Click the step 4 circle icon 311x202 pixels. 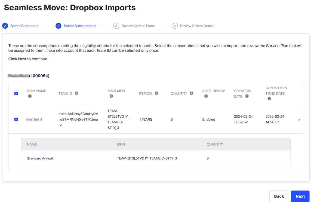click(x=175, y=26)
